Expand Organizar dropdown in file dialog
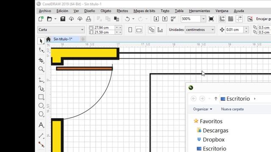271x152 pixels. point(202,109)
